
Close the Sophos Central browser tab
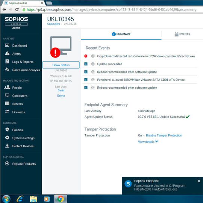(42, 3)
